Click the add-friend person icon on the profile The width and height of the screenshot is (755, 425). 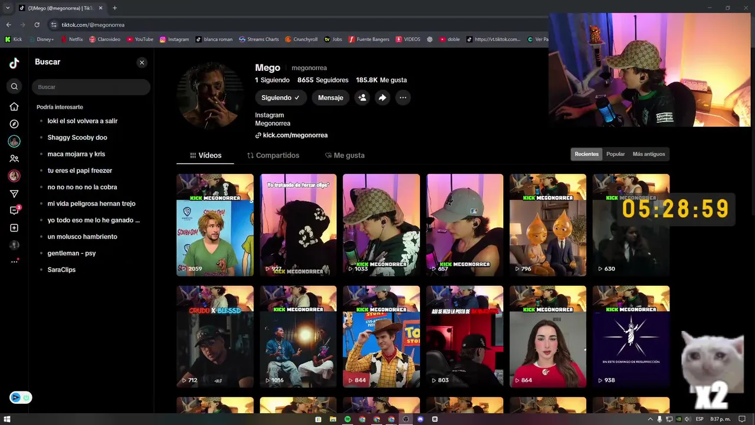tap(362, 98)
